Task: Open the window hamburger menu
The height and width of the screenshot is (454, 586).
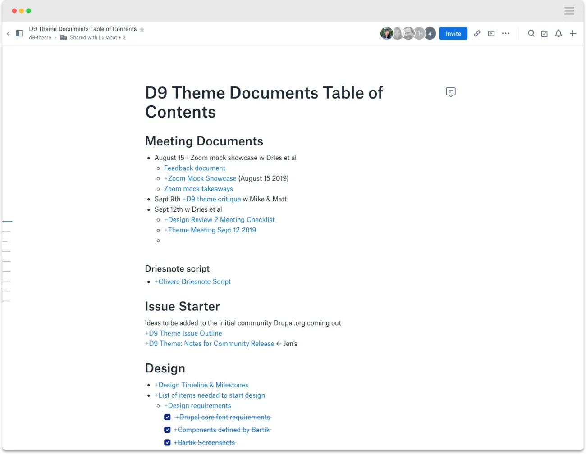Action: pos(569,10)
